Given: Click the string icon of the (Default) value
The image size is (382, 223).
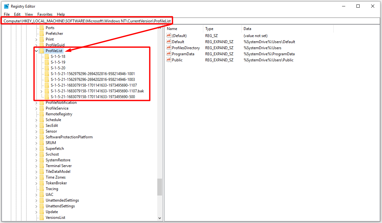Looking at the screenshot, I should coord(168,35).
